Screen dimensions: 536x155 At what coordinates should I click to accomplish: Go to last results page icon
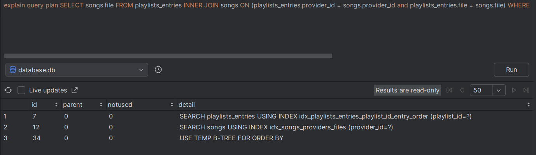(x=526, y=90)
